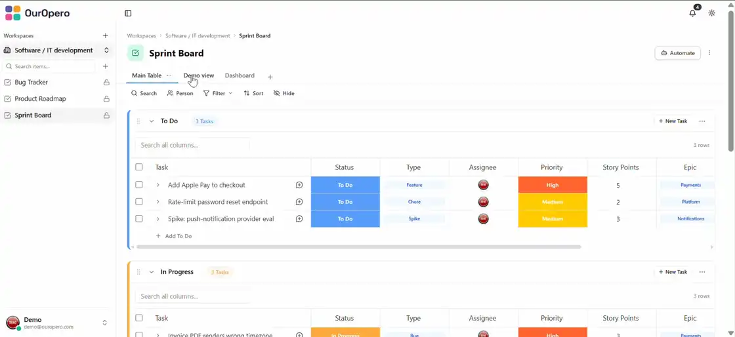The width and height of the screenshot is (735, 337).
Task: Toggle the sidebar panel icon
Action: 128,13
